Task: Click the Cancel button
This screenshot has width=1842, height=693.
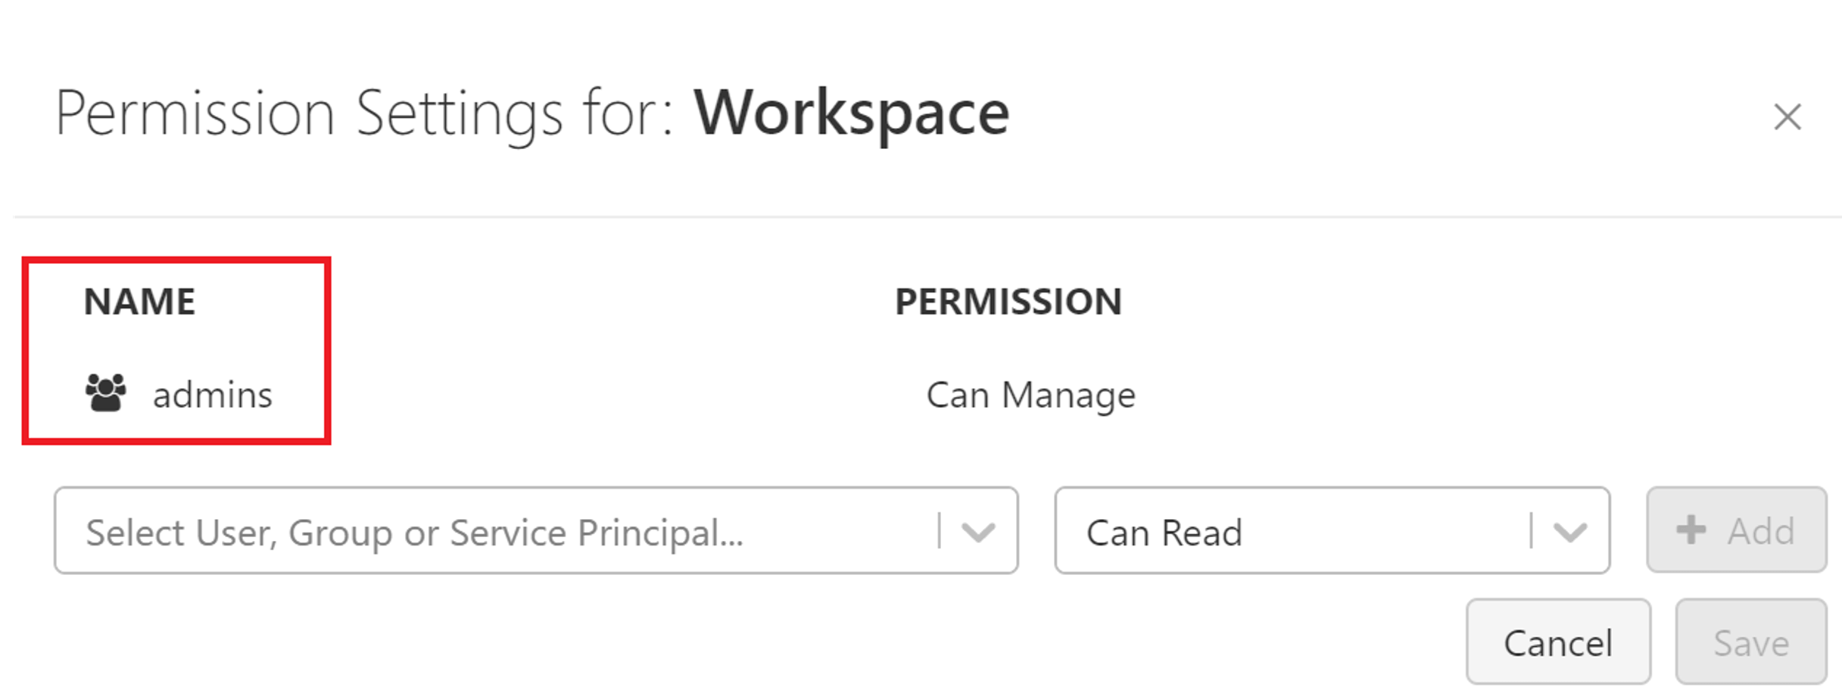Action: [1557, 642]
